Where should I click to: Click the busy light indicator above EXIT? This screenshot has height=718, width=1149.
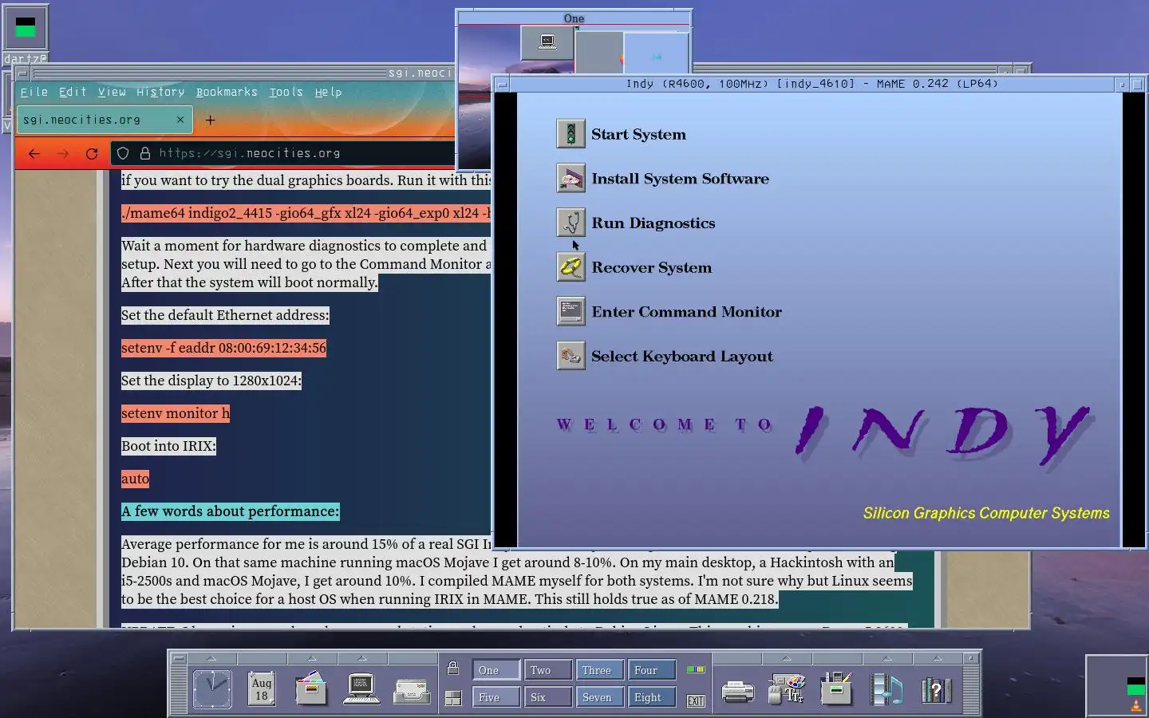pos(696,669)
